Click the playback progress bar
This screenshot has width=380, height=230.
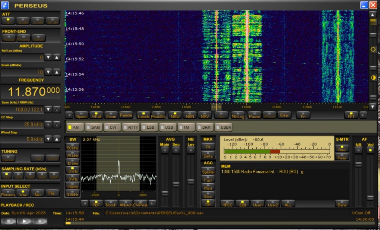(220, 223)
